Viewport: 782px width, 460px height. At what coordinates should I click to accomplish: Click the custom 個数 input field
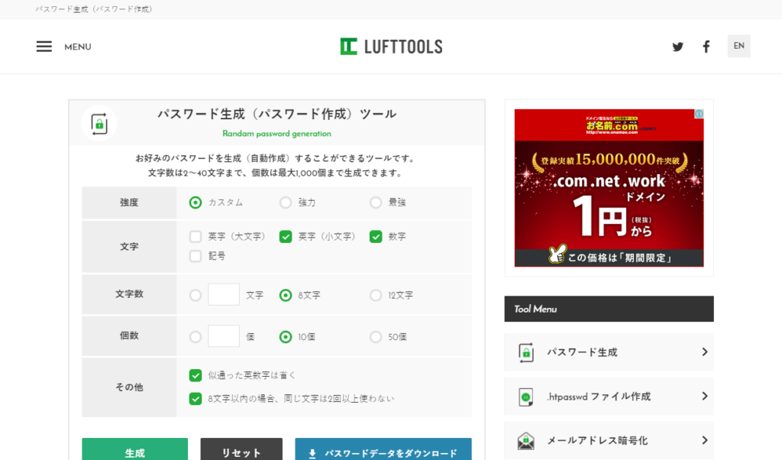(224, 335)
